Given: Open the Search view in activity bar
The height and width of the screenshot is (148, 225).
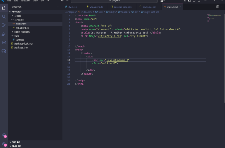Looking at the screenshot, I should coord(4,16).
